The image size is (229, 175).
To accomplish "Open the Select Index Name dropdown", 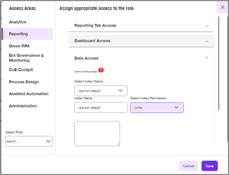I will tap(101, 91).
